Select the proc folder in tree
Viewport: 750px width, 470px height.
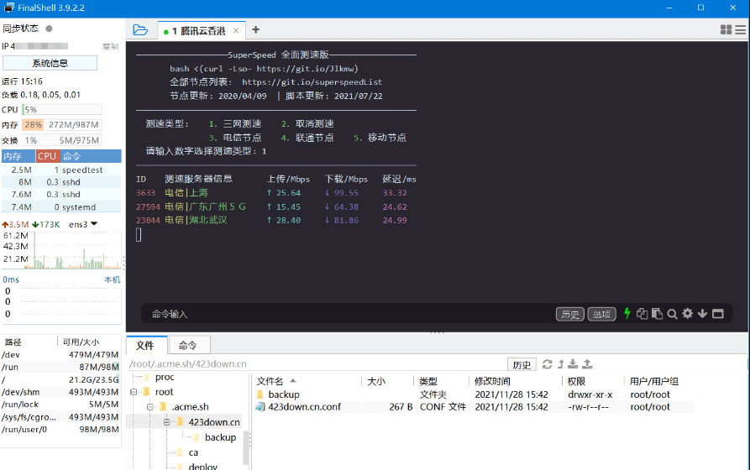click(x=165, y=377)
